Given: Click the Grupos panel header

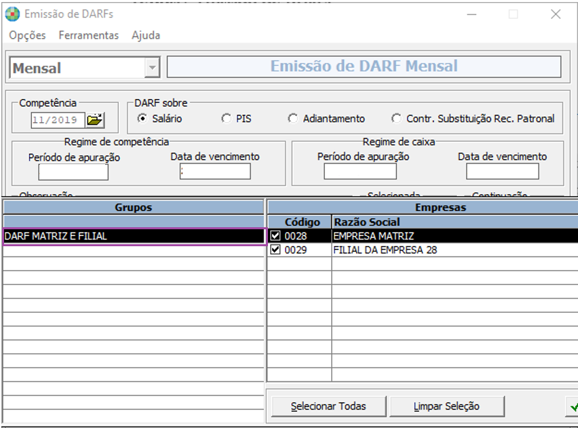Looking at the screenshot, I should 134,207.
